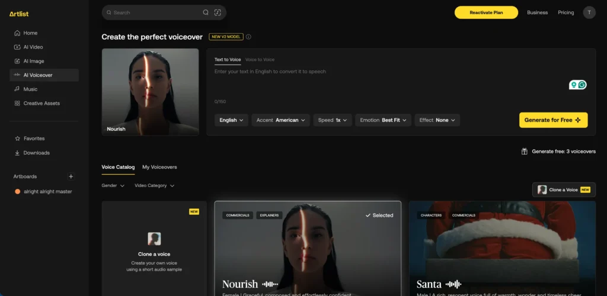Open the Emotion Best Fit dropdown
Viewport: 607px width, 296px height.
pos(384,120)
